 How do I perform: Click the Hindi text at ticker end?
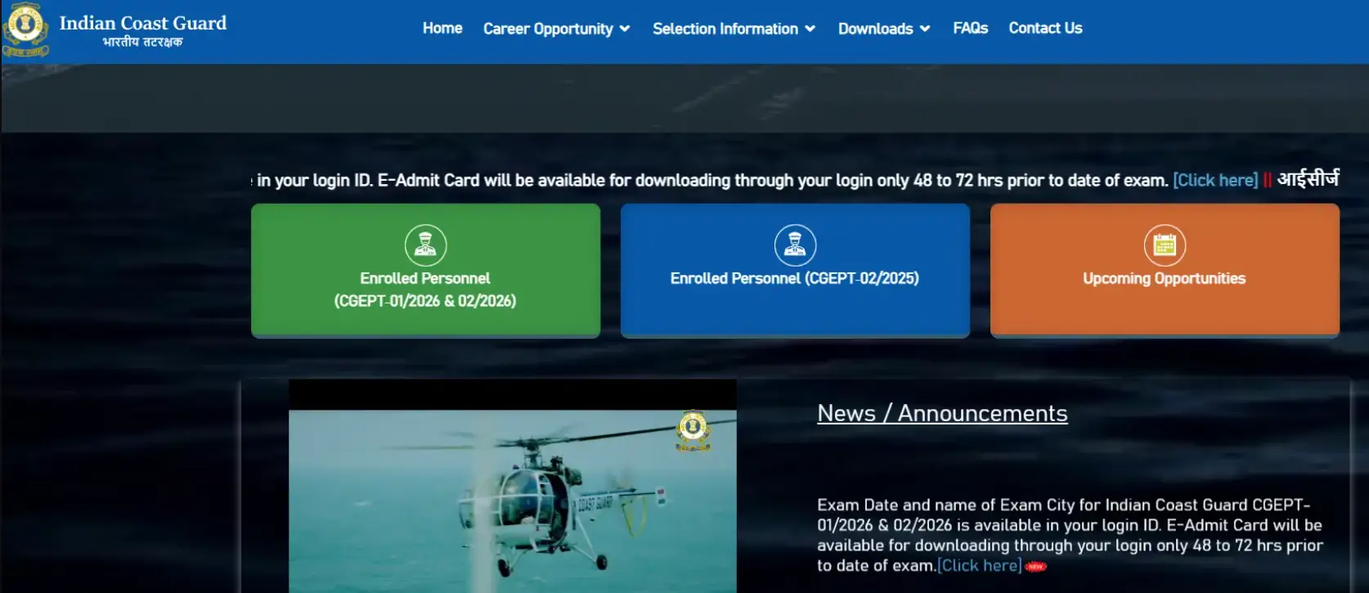pyautogui.click(x=1308, y=179)
